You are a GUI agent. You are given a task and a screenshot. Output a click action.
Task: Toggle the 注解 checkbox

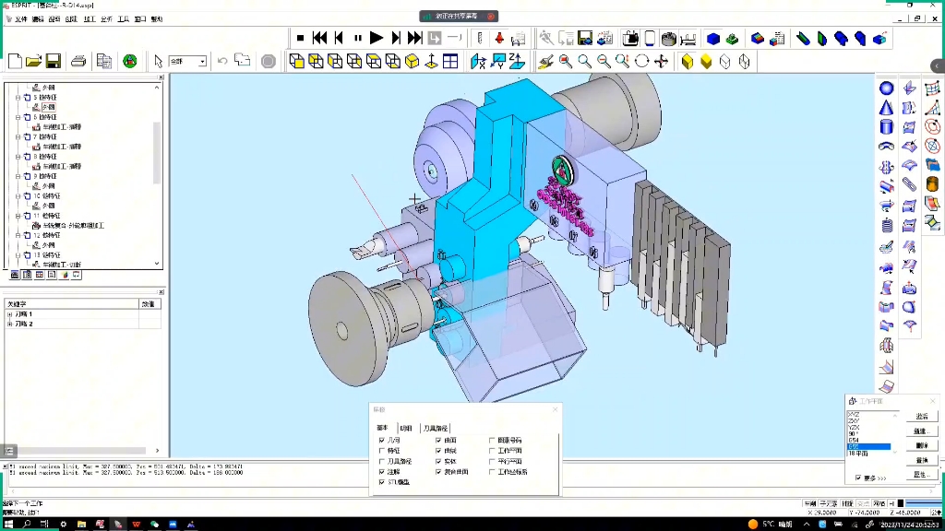pyautogui.click(x=381, y=472)
